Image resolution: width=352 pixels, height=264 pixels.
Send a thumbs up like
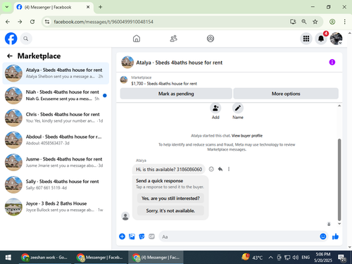(x=335, y=237)
